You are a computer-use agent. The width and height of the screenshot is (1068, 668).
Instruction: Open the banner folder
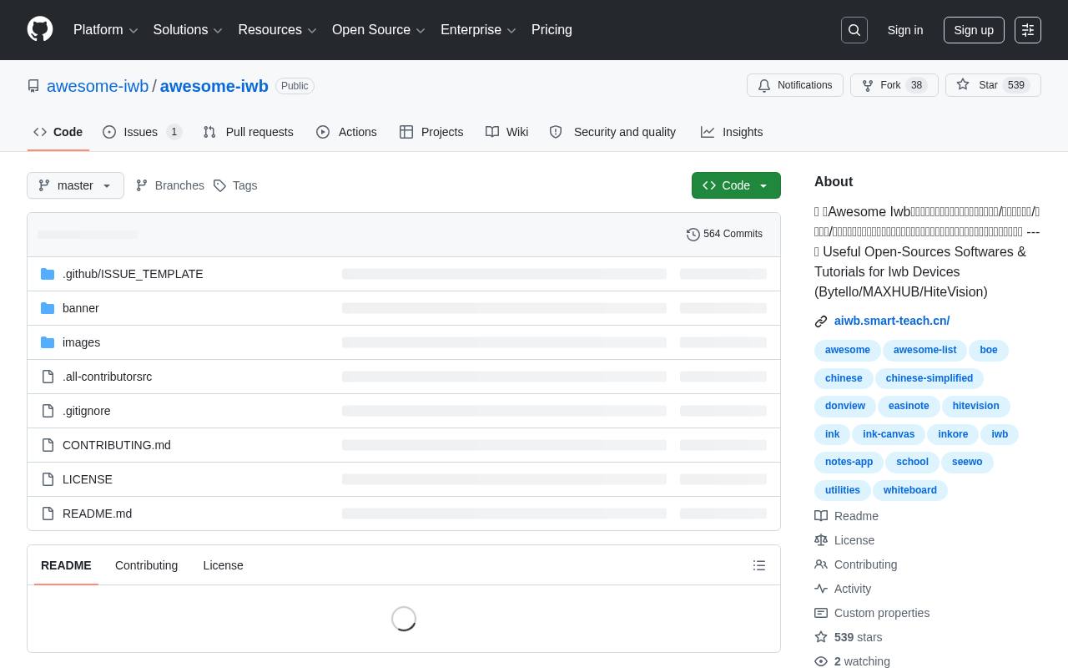tap(81, 308)
